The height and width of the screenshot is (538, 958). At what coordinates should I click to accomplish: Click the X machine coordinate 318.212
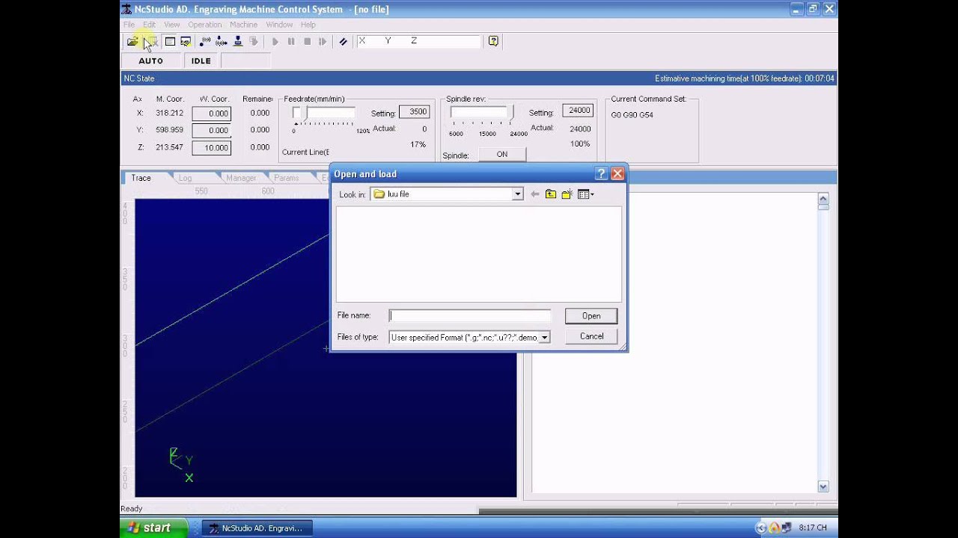(169, 114)
